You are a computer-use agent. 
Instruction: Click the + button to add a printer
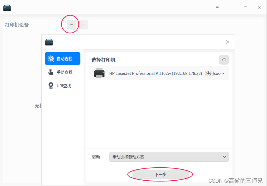[71, 25]
